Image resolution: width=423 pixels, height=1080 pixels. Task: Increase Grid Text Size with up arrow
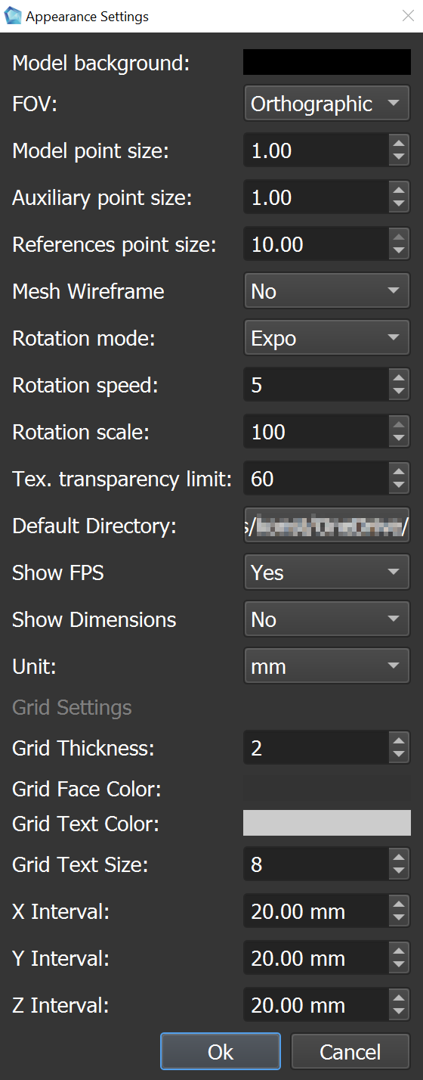[x=399, y=857]
